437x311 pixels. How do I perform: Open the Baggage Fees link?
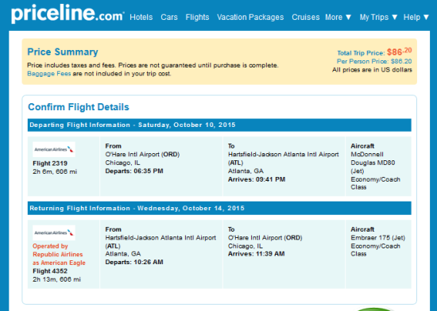[x=48, y=74]
